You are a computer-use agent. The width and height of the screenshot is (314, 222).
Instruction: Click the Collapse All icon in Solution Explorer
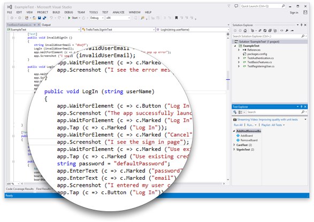point(270,30)
